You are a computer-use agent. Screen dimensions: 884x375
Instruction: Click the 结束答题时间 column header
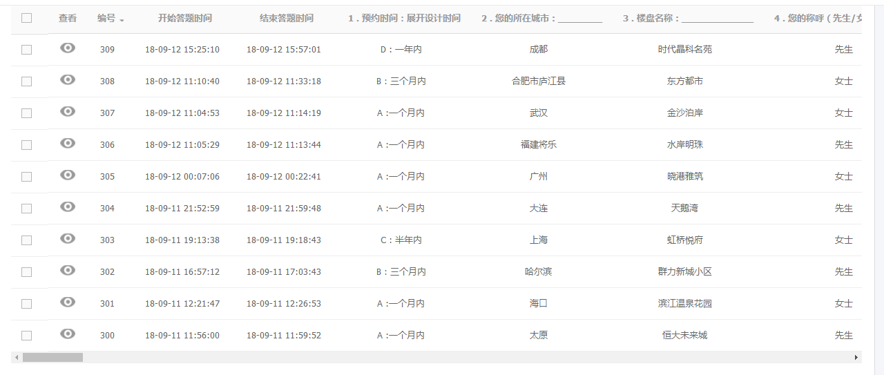click(x=286, y=18)
